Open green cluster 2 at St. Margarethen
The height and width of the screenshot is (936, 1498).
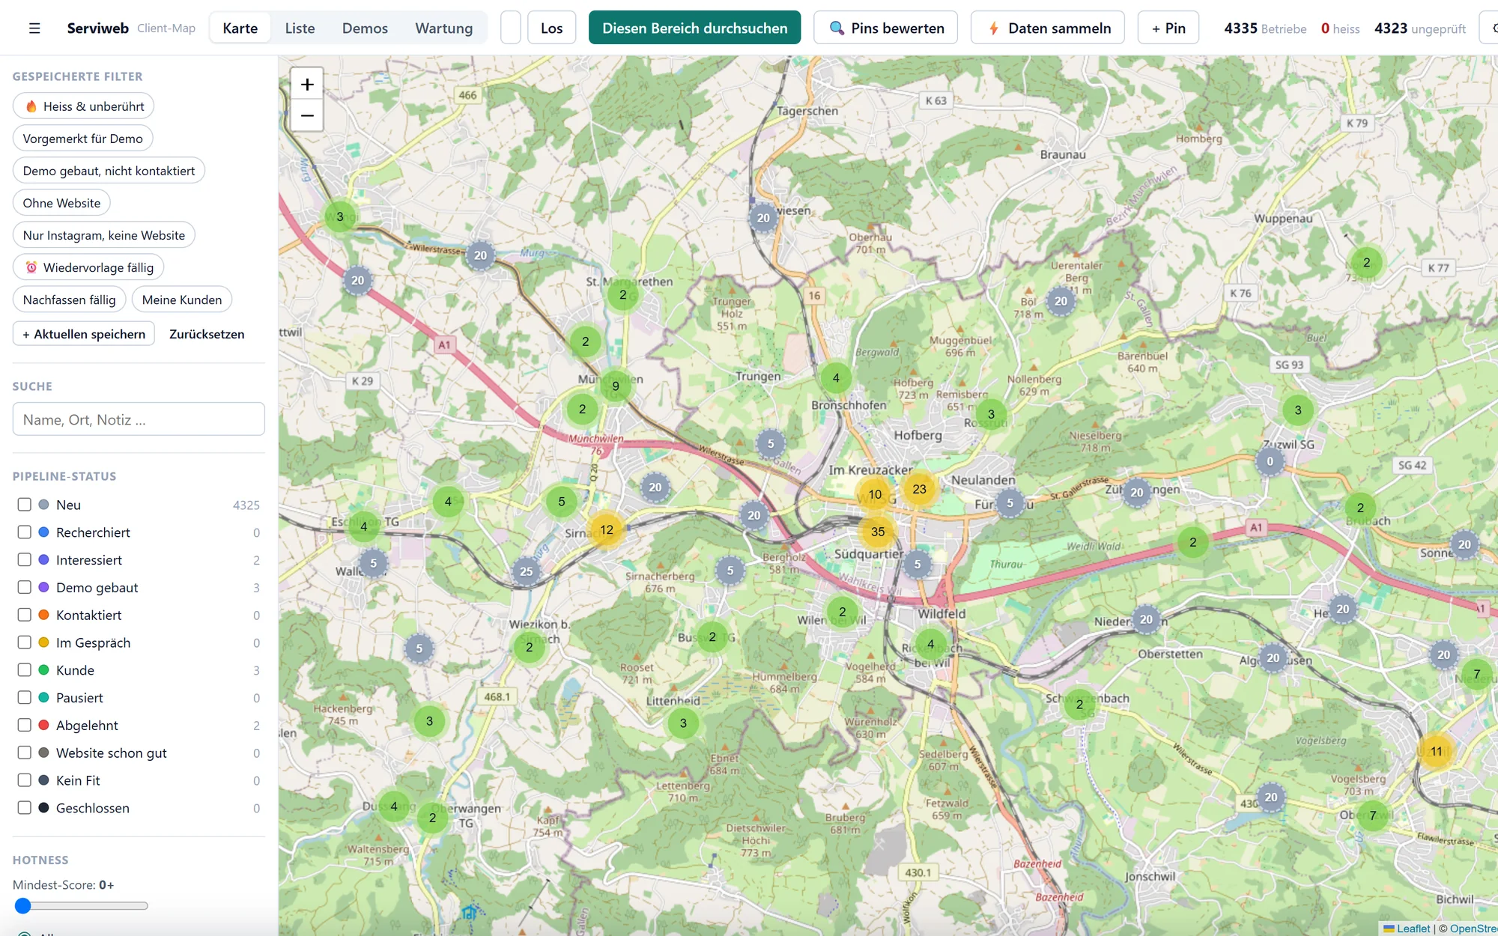[x=622, y=294]
